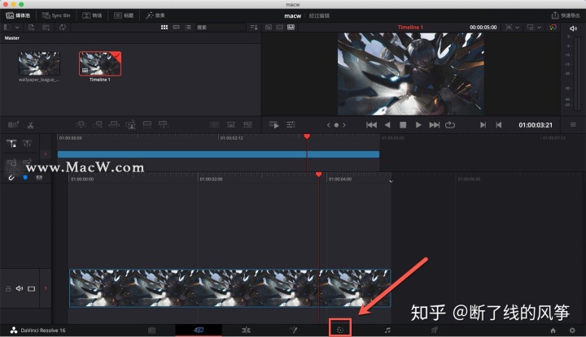Select the Timeline 1 thumbnail
This screenshot has height=337, width=586.
click(x=100, y=63)
